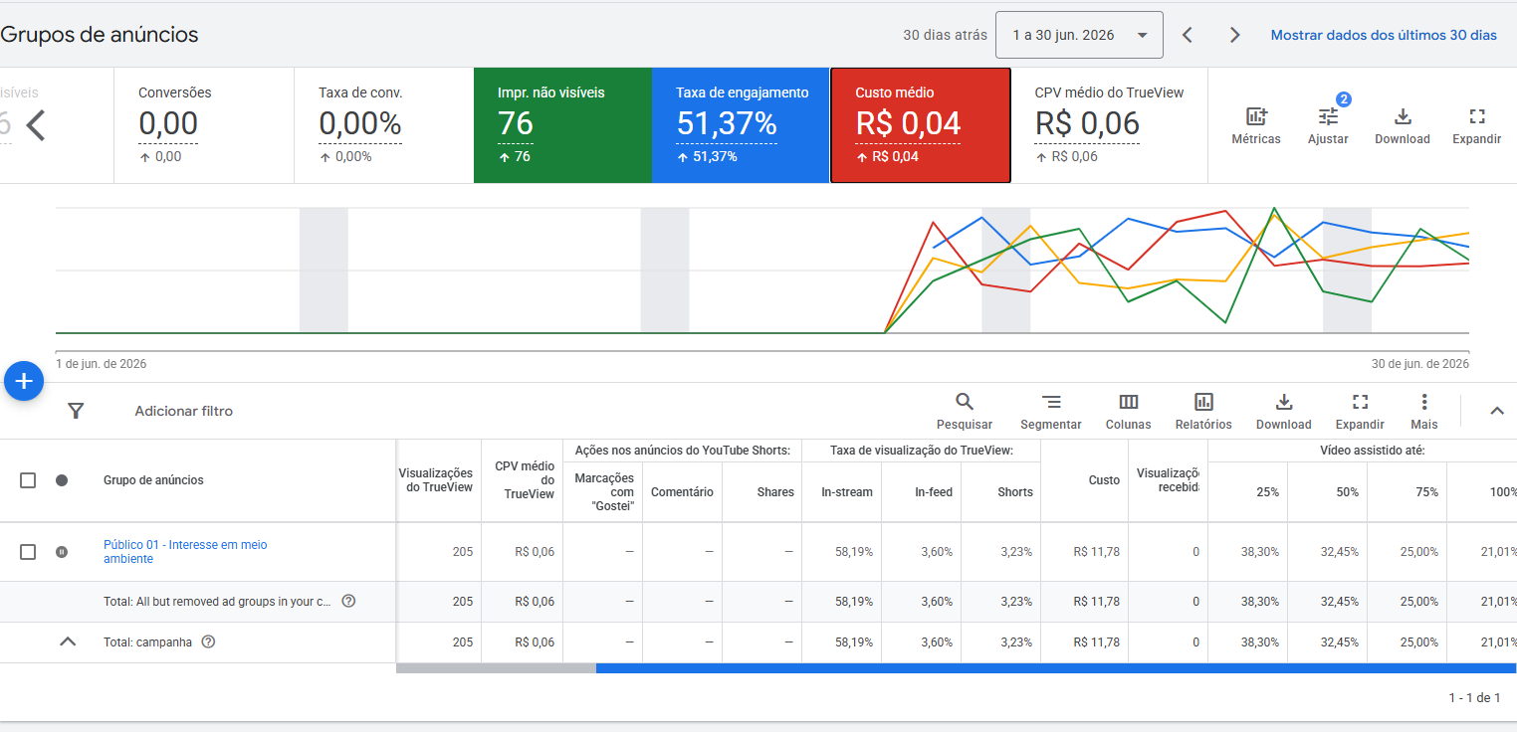Toggle the select-all checkbox in table header
This screenshot has height=732, width=1517.
[x=28, y=480]
